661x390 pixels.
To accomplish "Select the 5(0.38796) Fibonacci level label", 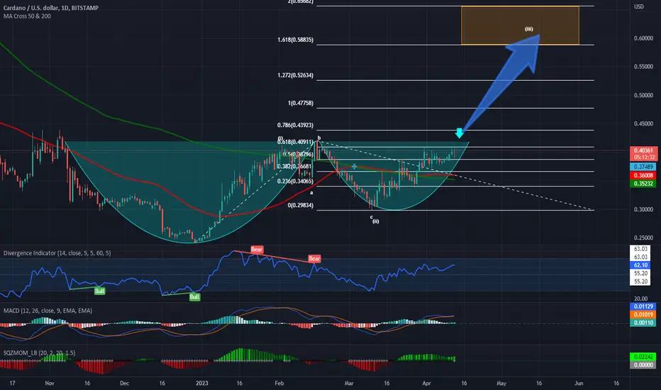I will coord(298,155).
